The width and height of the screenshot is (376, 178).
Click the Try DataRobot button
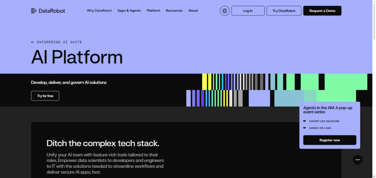coord(284,11)
